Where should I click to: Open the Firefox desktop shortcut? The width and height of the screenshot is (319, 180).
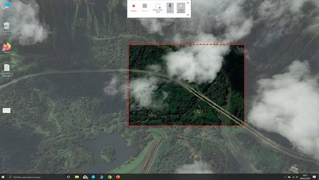pos(7,47)
